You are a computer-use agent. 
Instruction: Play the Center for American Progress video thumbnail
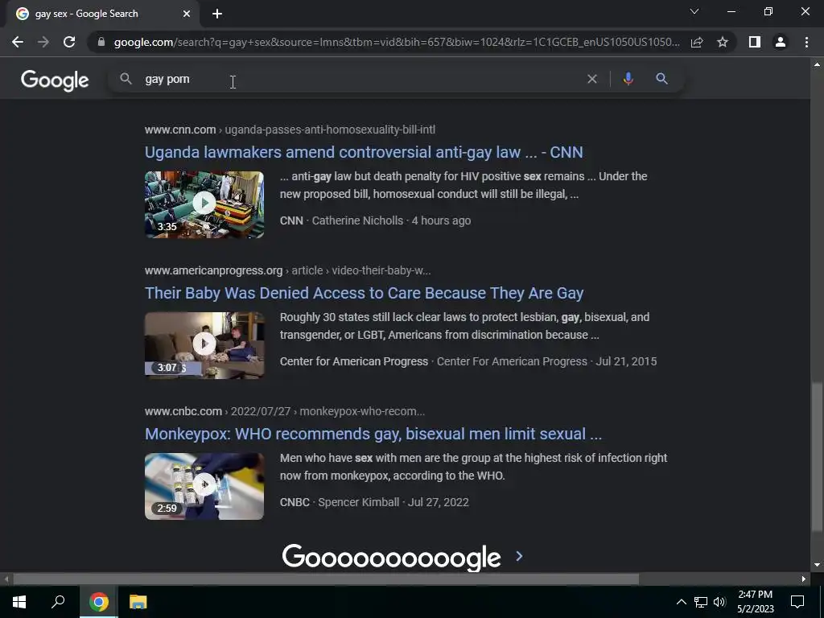coord(204,344)
